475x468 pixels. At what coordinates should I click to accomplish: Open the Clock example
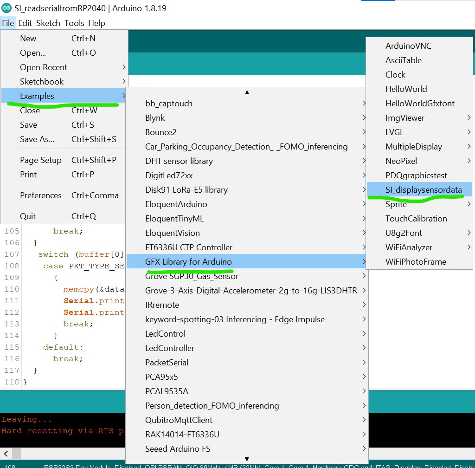point(419,75)
